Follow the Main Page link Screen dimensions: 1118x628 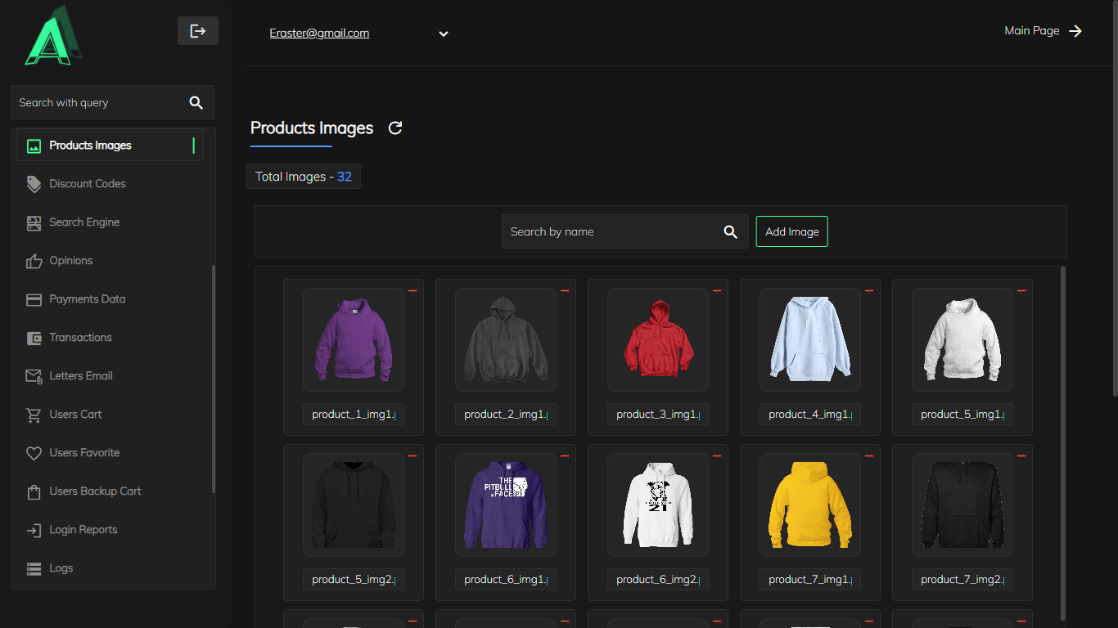tap(1043, 31)
